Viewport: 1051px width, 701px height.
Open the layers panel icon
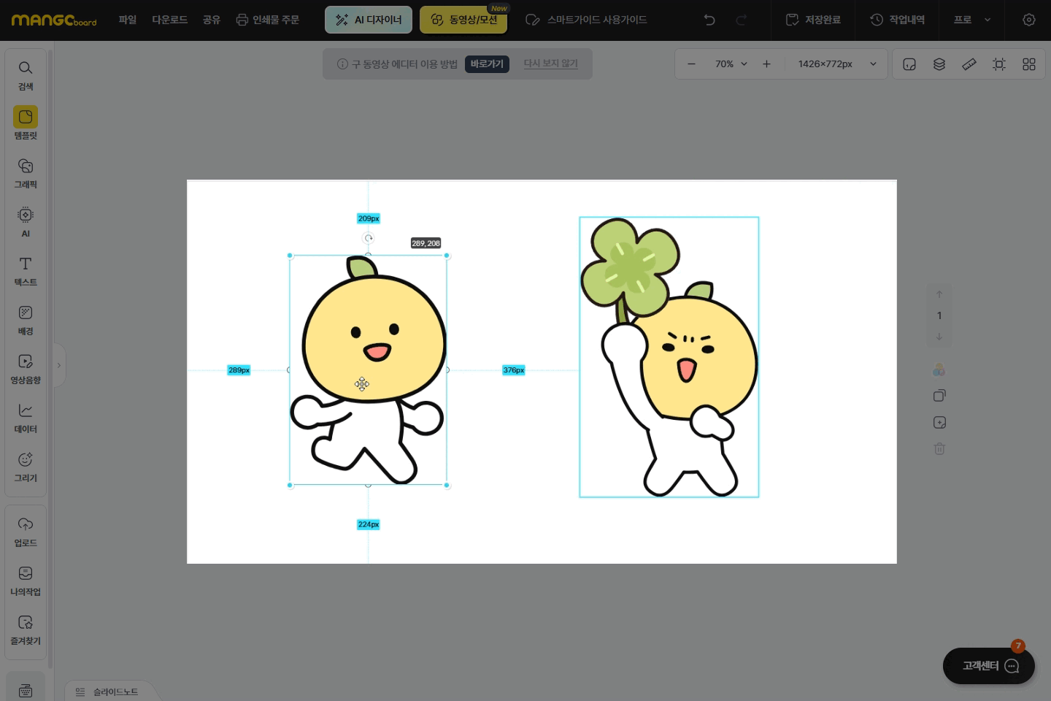(x=939, y=64)
